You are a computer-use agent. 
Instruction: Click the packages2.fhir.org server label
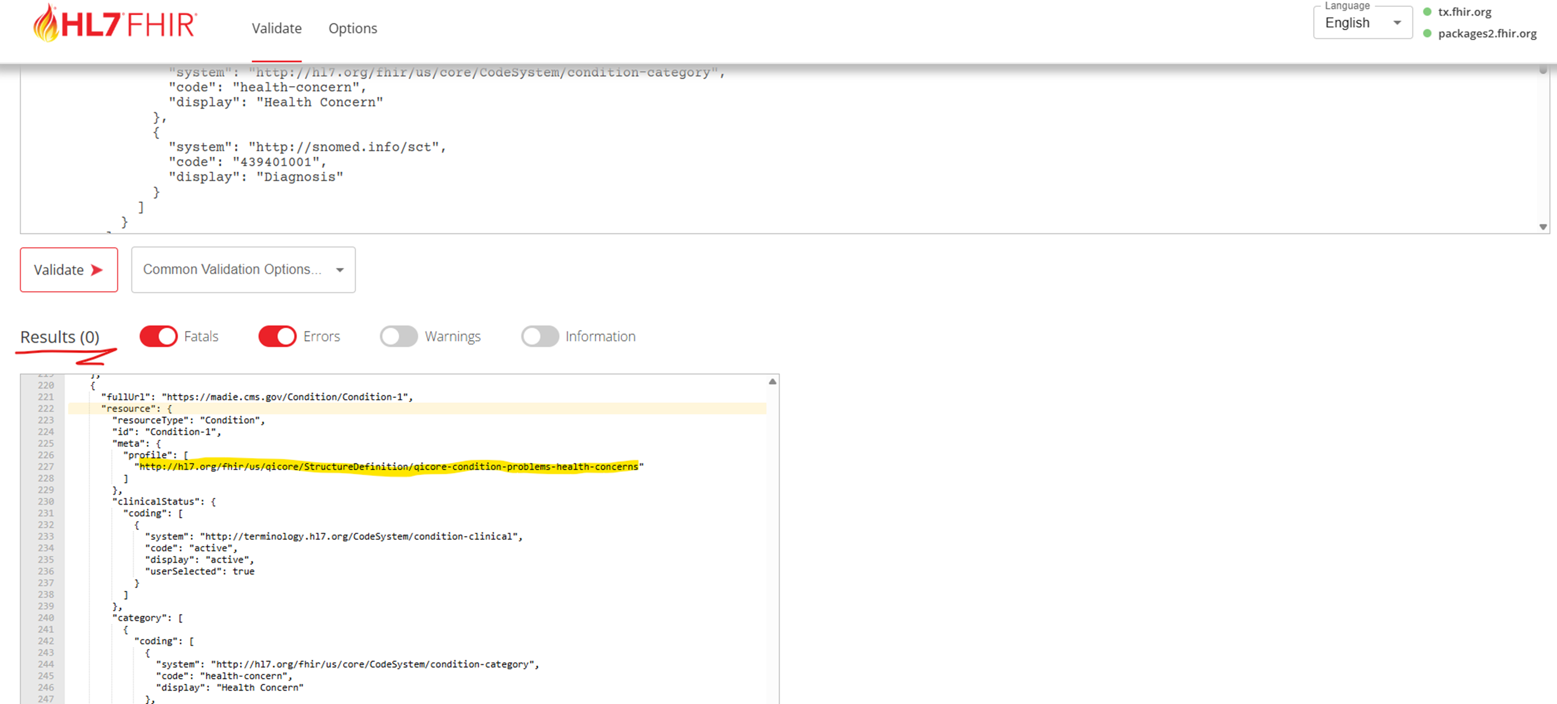click(1487, 34)
